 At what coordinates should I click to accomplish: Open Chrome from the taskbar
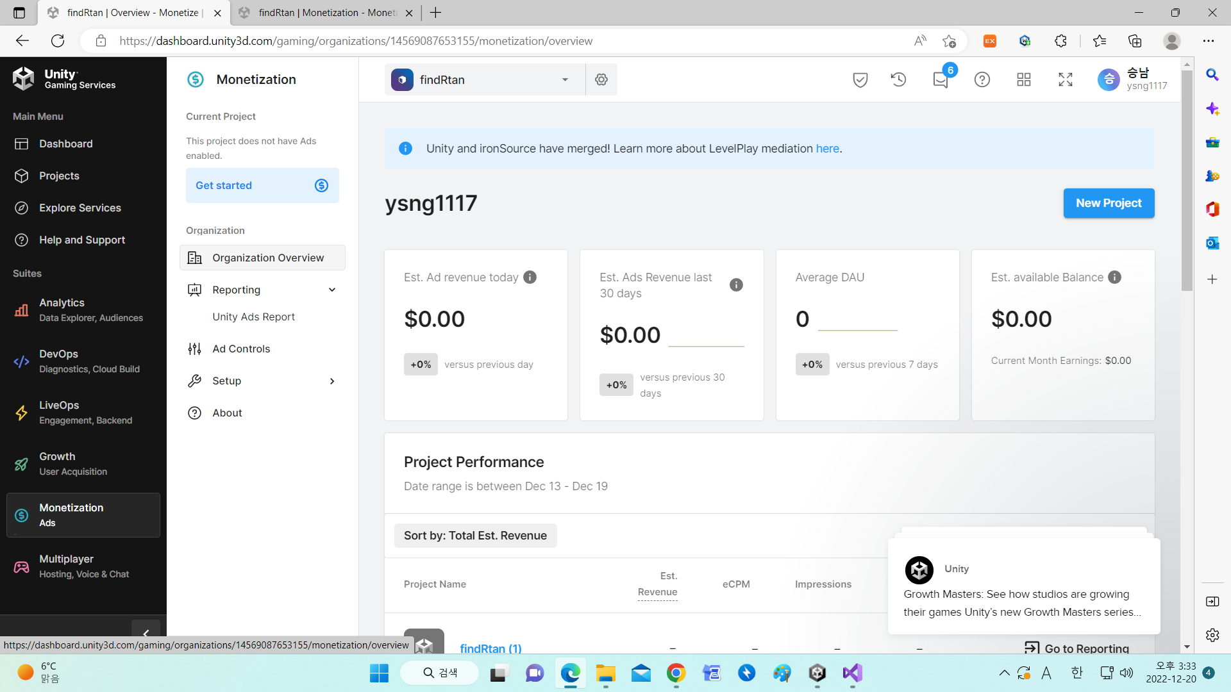676,673
